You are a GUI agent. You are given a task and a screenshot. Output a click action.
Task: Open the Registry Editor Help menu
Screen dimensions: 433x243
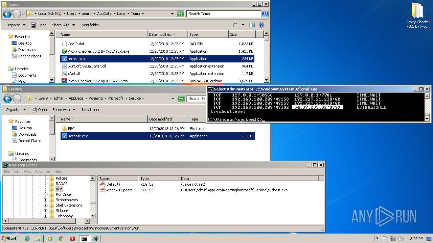pos(58,171)
